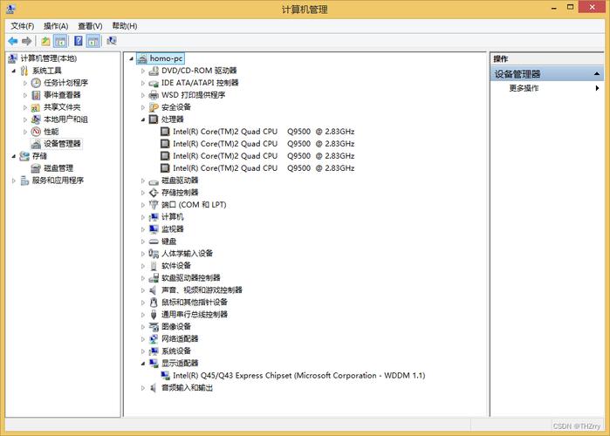Open the 文件(F) menu
This screenshot has width=610, height=436.
[22, 26]
